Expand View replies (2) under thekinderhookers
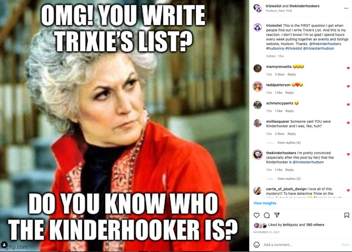Screen dimensions: 352x252 [x=289, y=178]
